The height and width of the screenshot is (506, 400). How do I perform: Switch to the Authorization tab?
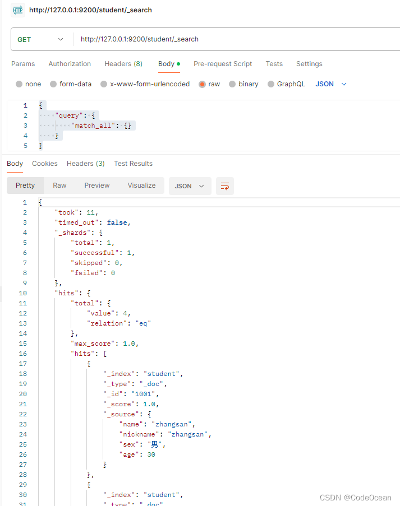tap(70, 64)
